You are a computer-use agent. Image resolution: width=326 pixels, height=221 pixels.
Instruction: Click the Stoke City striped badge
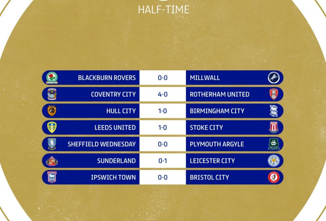pos(274,127)
